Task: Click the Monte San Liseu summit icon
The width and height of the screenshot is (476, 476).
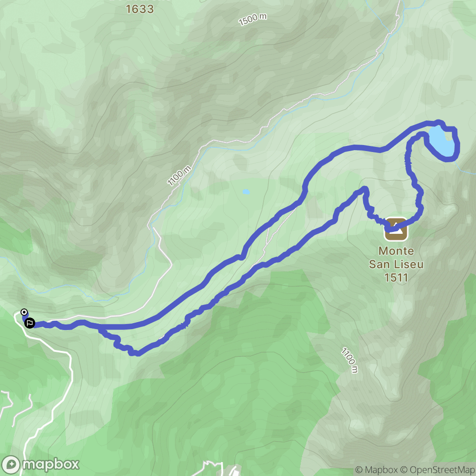Action: point(396,229)
